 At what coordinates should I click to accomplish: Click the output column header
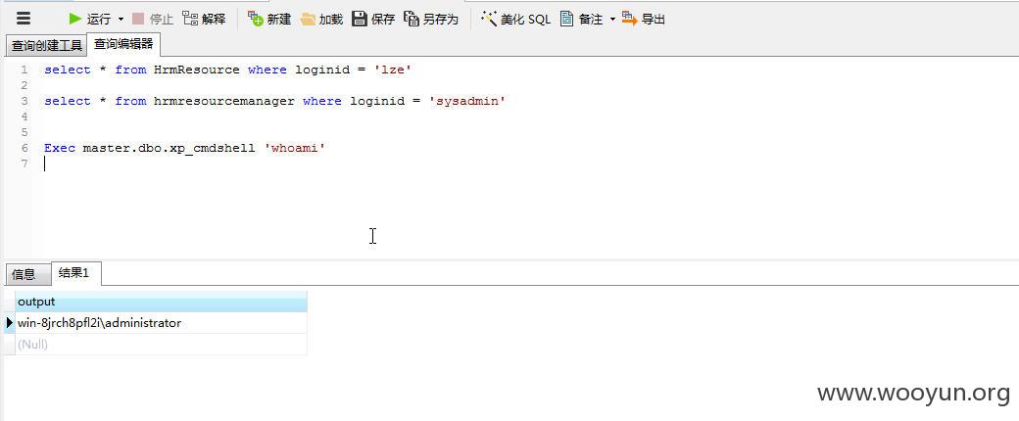pos(161,302)
